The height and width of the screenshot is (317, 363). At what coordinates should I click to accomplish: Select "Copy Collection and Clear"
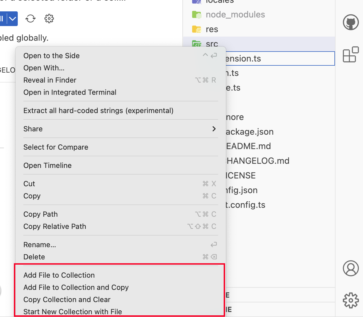coord(67,300)
